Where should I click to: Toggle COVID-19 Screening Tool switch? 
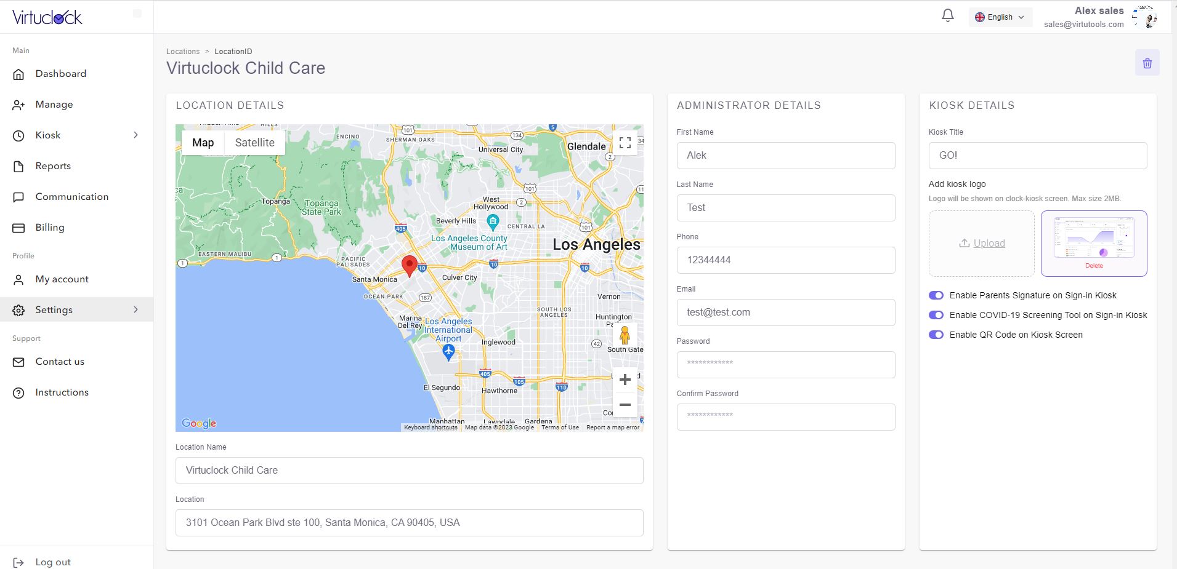[x=936, y=315]
